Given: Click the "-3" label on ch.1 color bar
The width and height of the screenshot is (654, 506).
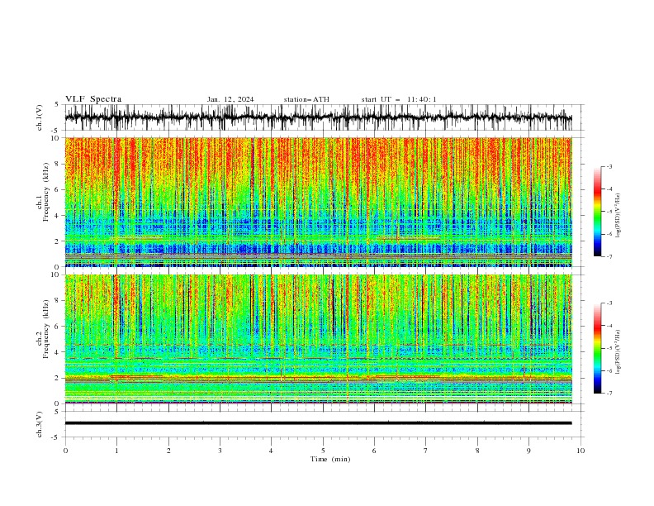Looking at the screenshot, I should tap(609, 166).
